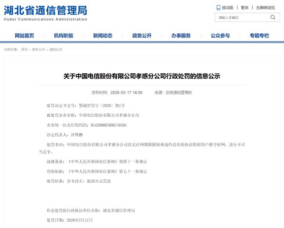
Task: Click 政务公开 in breadcrumb trail
Action: (38, 49)
